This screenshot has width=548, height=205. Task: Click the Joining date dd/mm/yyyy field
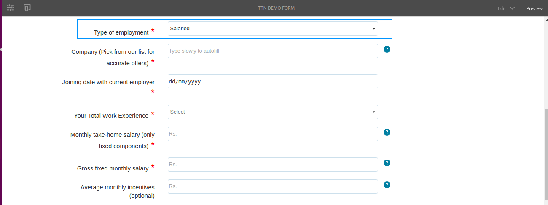click(273, 82)
